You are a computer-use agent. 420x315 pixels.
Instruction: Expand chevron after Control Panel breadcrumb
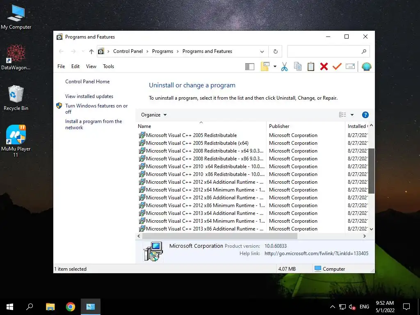tap(147, 51)
